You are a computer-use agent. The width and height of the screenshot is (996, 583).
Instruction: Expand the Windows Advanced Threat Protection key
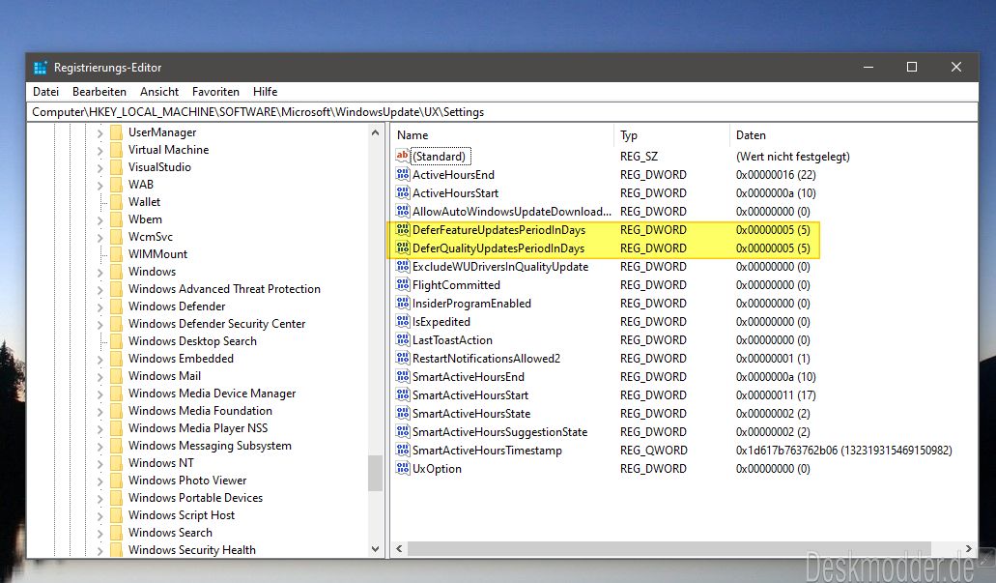[100, 290]
